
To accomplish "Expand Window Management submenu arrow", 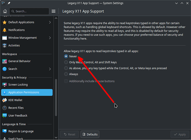I will click(50, 38).
